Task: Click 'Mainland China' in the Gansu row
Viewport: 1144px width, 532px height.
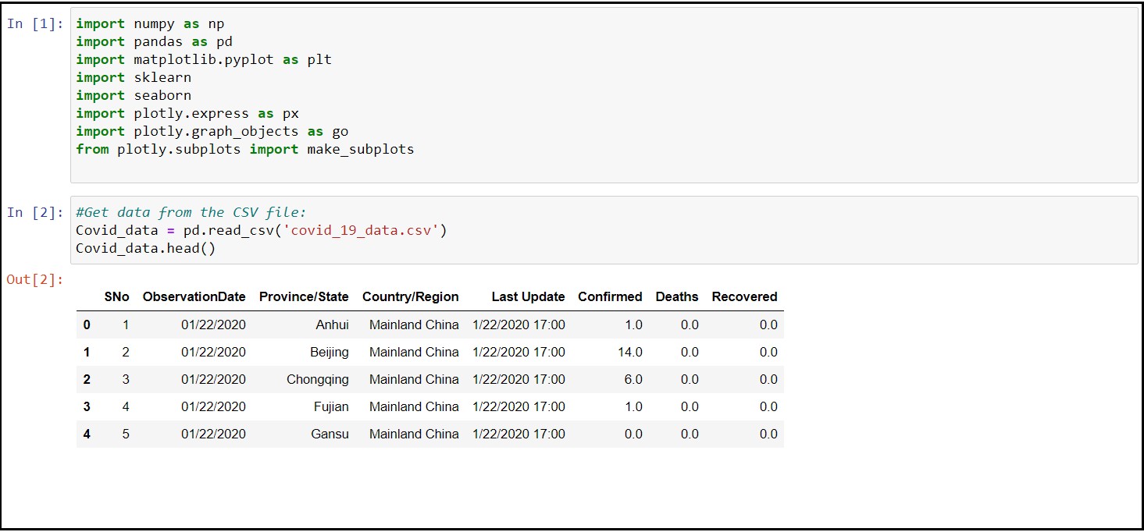Action: [x=414, y=434]
